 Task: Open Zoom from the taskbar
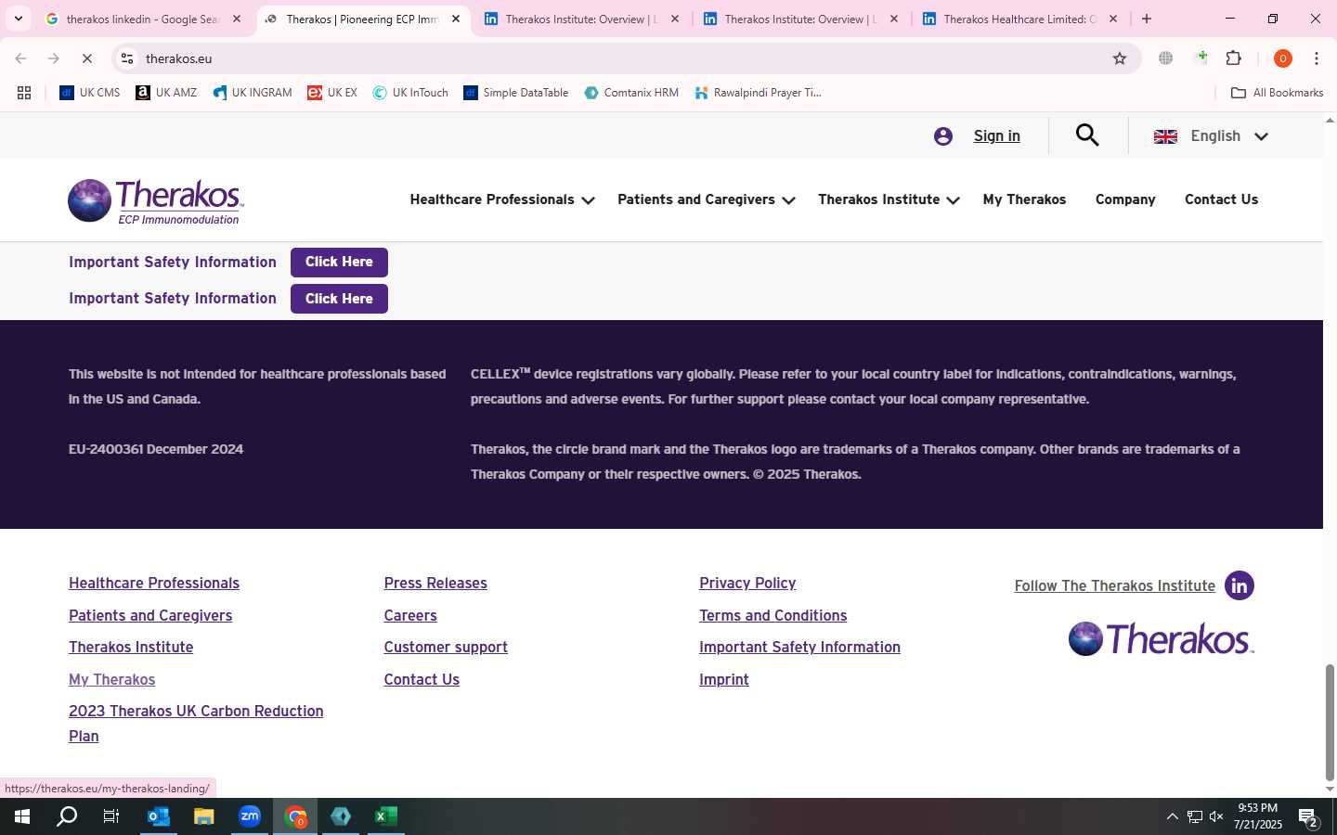[250, 816]
